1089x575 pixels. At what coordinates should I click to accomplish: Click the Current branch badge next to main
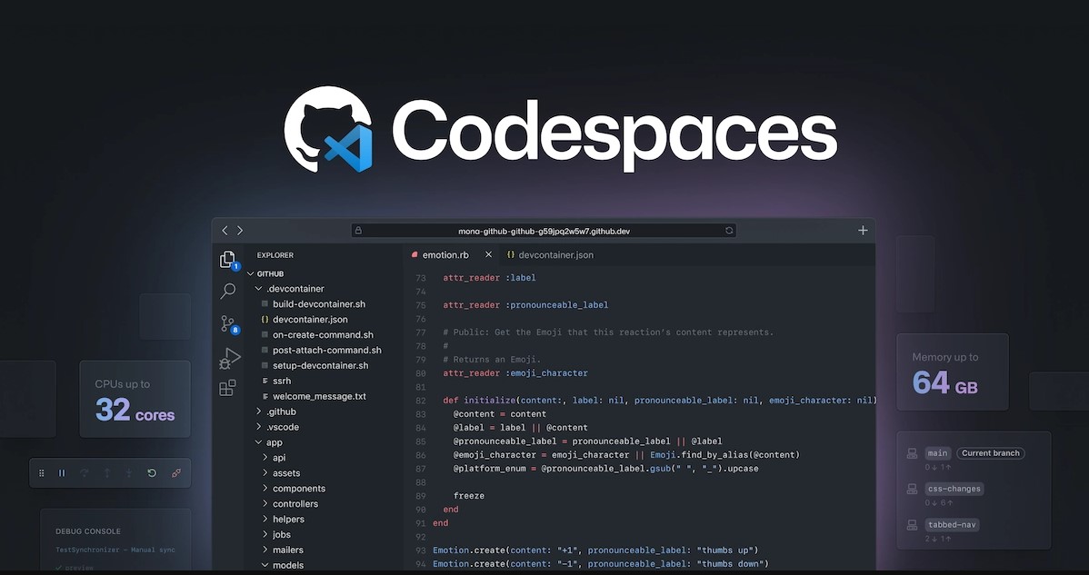(990, 452)
